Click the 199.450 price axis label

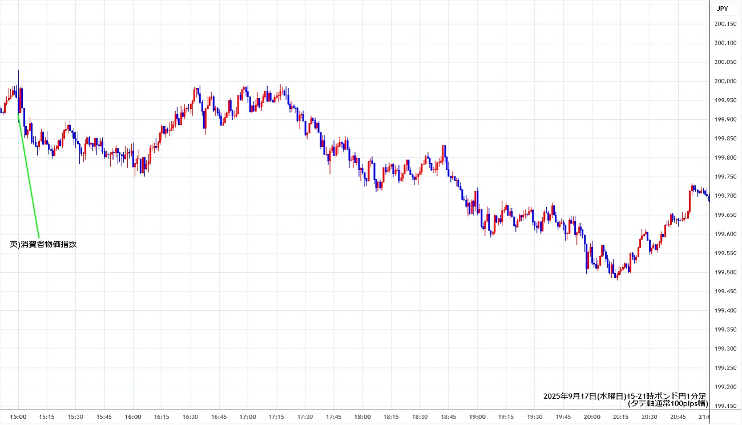725,292
